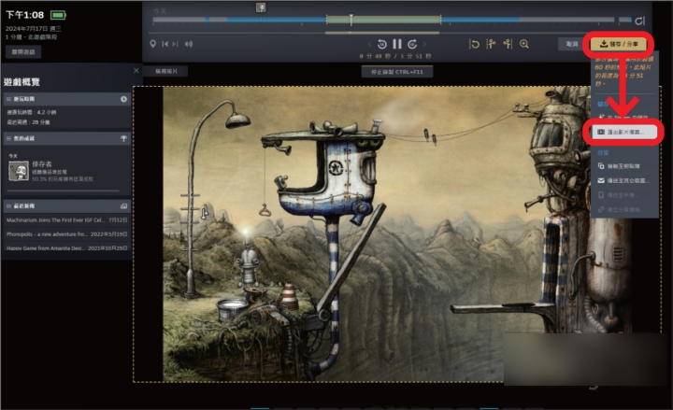The height and width of the screenshot is (410, 673).
Task: Click the 下午1:08 clock text
Action: click(25, 15)
